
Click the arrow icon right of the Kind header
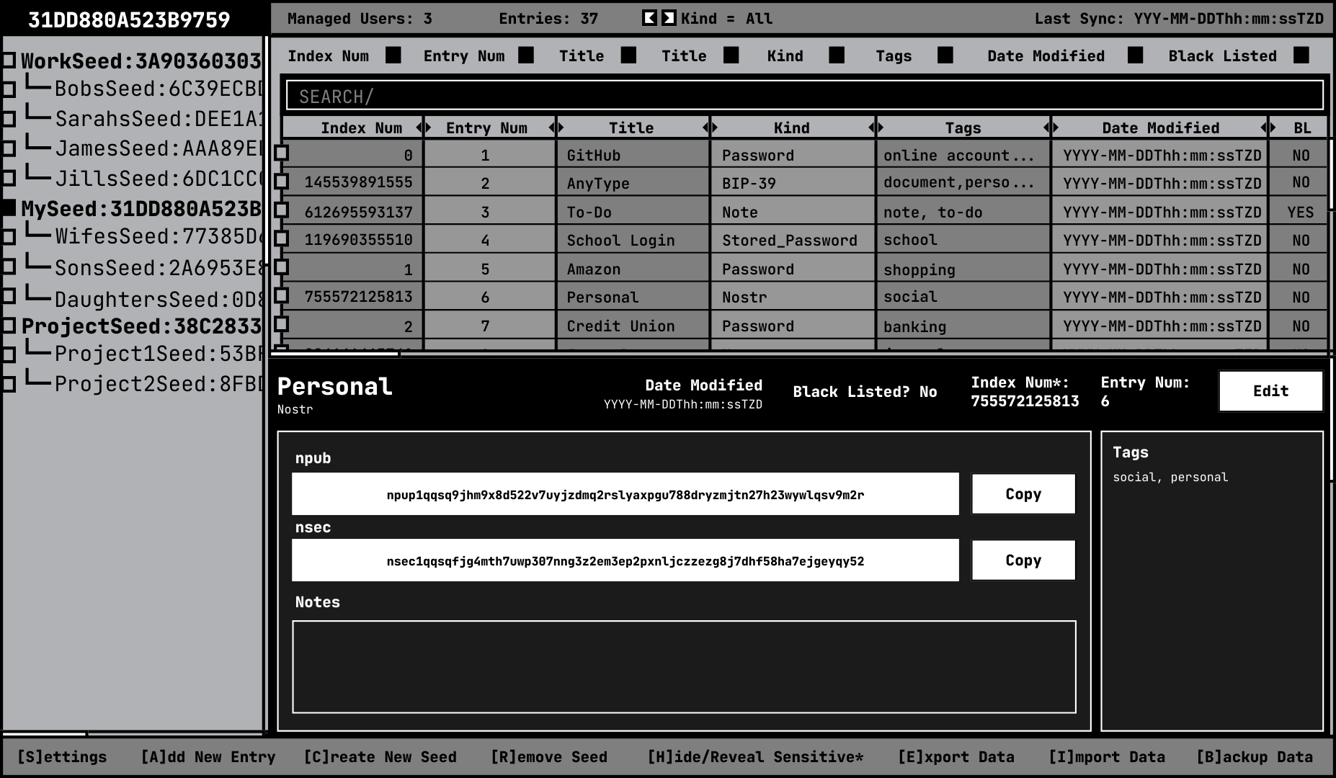(x=871, y=128)
